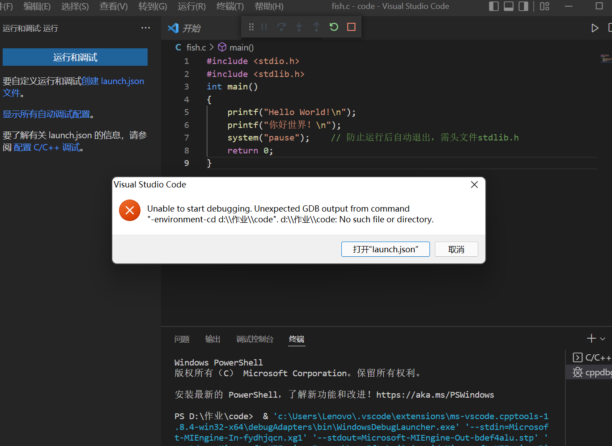
Task: Open the 配置 C/C++ 调试 link
Action: click(x=47, y=147)
